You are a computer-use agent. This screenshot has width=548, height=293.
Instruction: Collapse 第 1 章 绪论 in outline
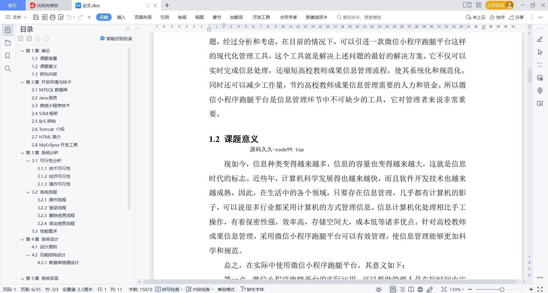pyautogui.click(x=22, y=51)
